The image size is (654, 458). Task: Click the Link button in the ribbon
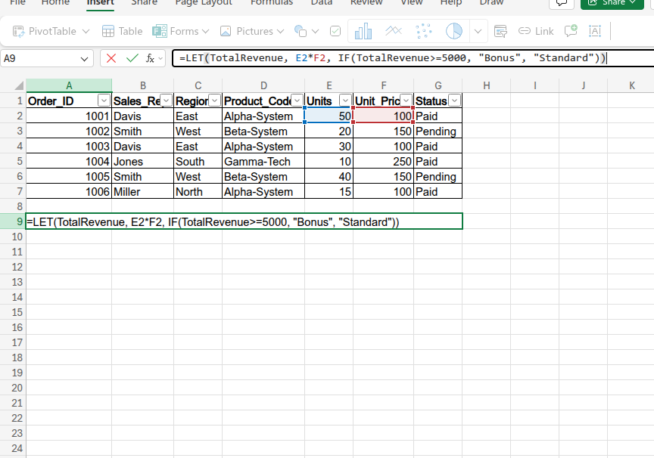point(536,31)
